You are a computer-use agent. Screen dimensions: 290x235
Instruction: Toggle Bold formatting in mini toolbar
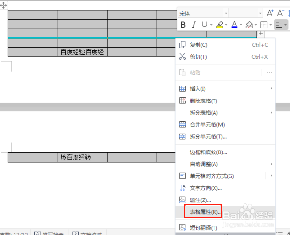tap(183, 25)
